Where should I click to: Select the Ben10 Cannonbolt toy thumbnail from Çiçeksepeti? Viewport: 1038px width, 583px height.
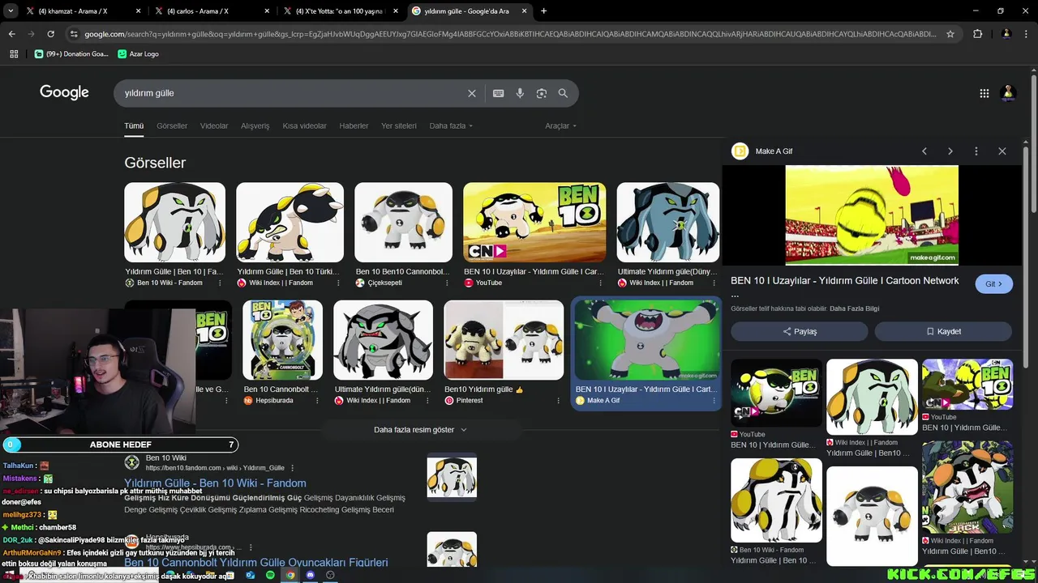(x=403, y=222)
